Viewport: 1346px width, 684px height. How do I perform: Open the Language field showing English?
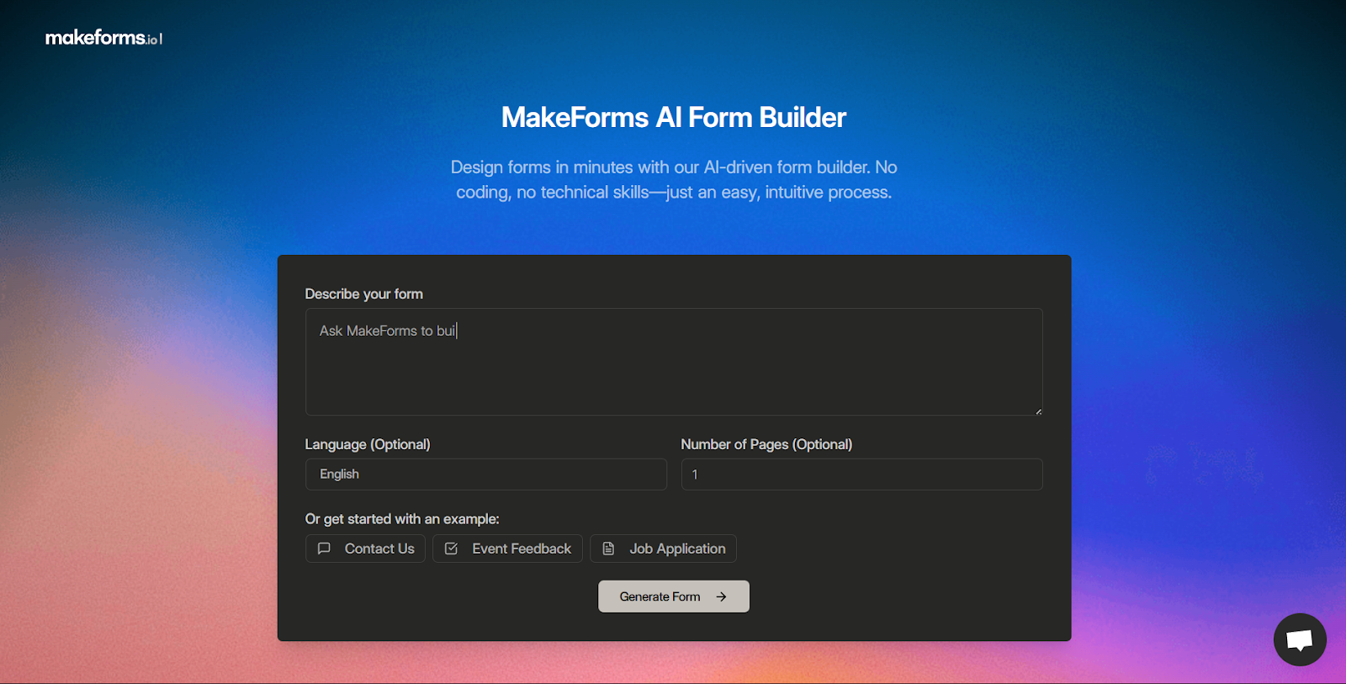point(486,475)
